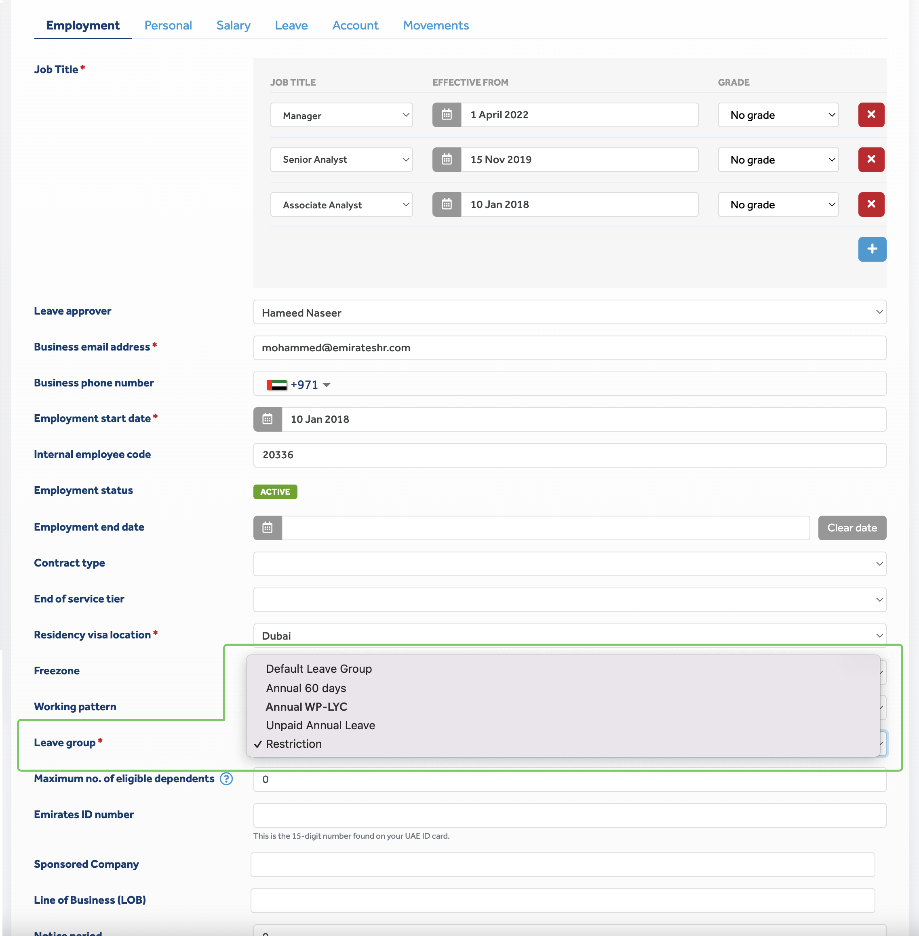919x936 pixels.
Task: Select Unpaid Annual Leave option
Action: pos(320,725)
